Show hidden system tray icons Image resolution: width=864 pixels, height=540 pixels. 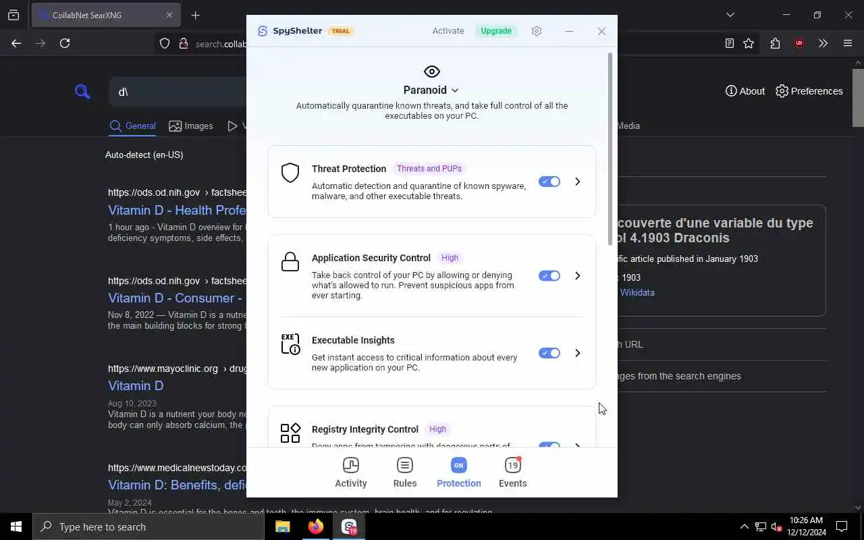(744, 526)
